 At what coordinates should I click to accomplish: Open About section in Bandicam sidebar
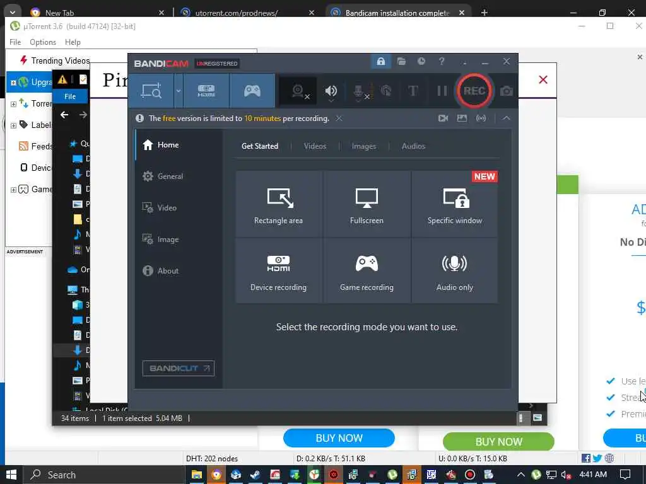(x=179, y=271)
